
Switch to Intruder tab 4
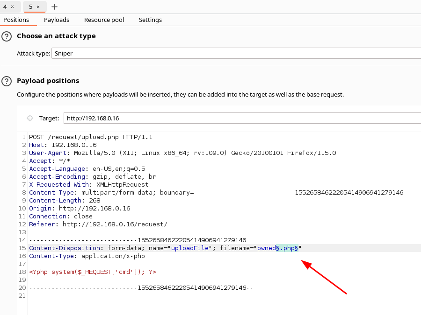pos(5,7)
